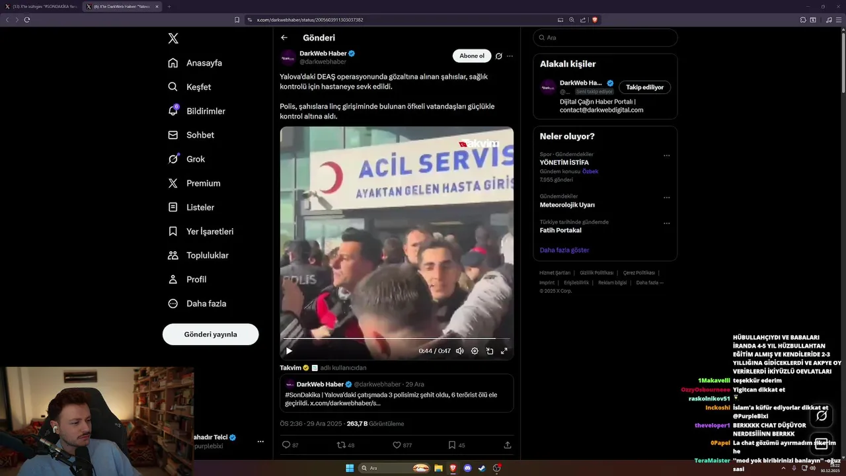The image size is (846, 476).
Task: Click Daha fazla göster link
Action: coord(564,250)
